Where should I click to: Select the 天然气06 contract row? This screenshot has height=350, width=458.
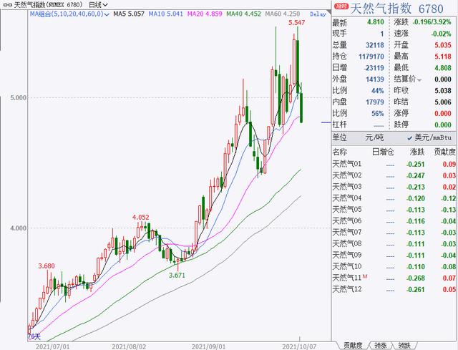coord(394,221)
